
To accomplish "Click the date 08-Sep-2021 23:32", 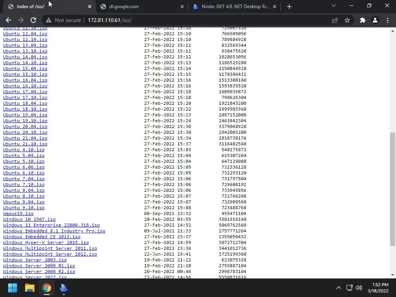I will 167,213.
